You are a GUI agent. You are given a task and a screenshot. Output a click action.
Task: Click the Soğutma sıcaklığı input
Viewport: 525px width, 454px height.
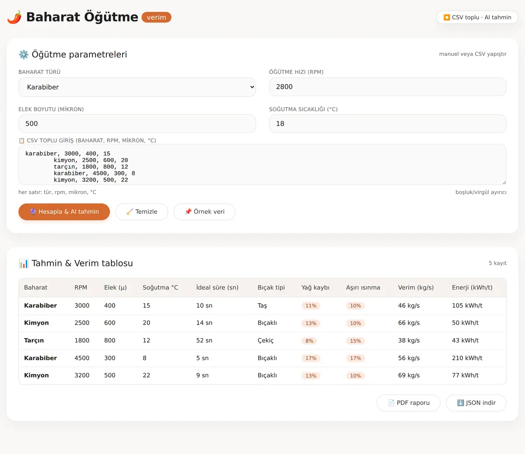(388, 124)
